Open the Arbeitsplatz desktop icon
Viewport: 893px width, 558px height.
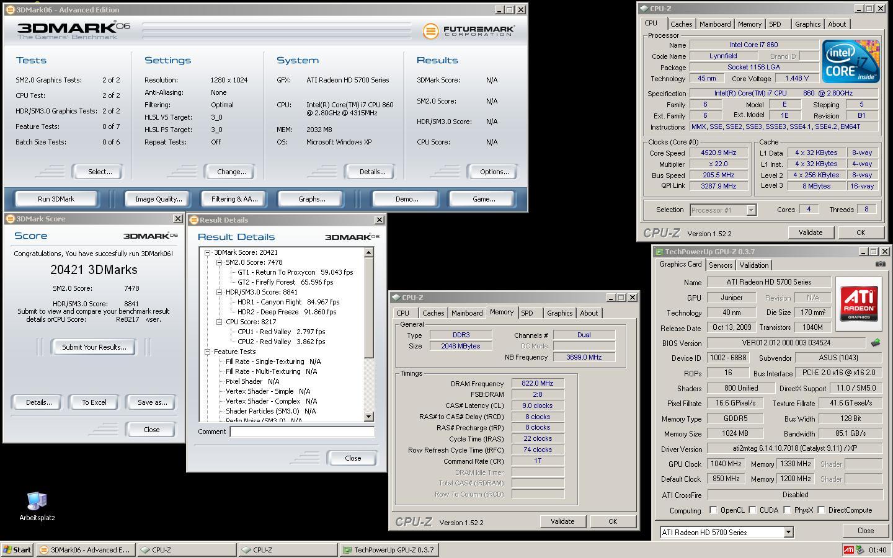coord(37,506)
